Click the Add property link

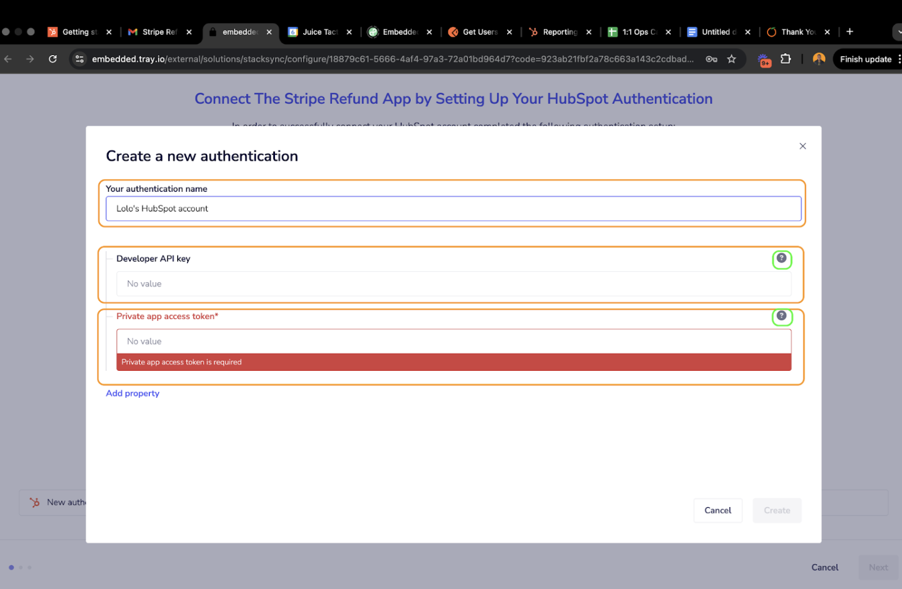click(x=133, y=393)
